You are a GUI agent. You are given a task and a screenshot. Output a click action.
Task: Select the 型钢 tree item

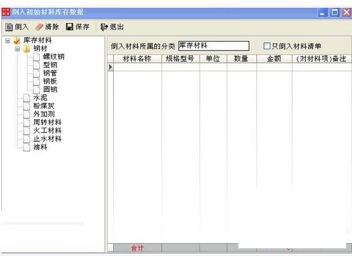click(50, 65)
